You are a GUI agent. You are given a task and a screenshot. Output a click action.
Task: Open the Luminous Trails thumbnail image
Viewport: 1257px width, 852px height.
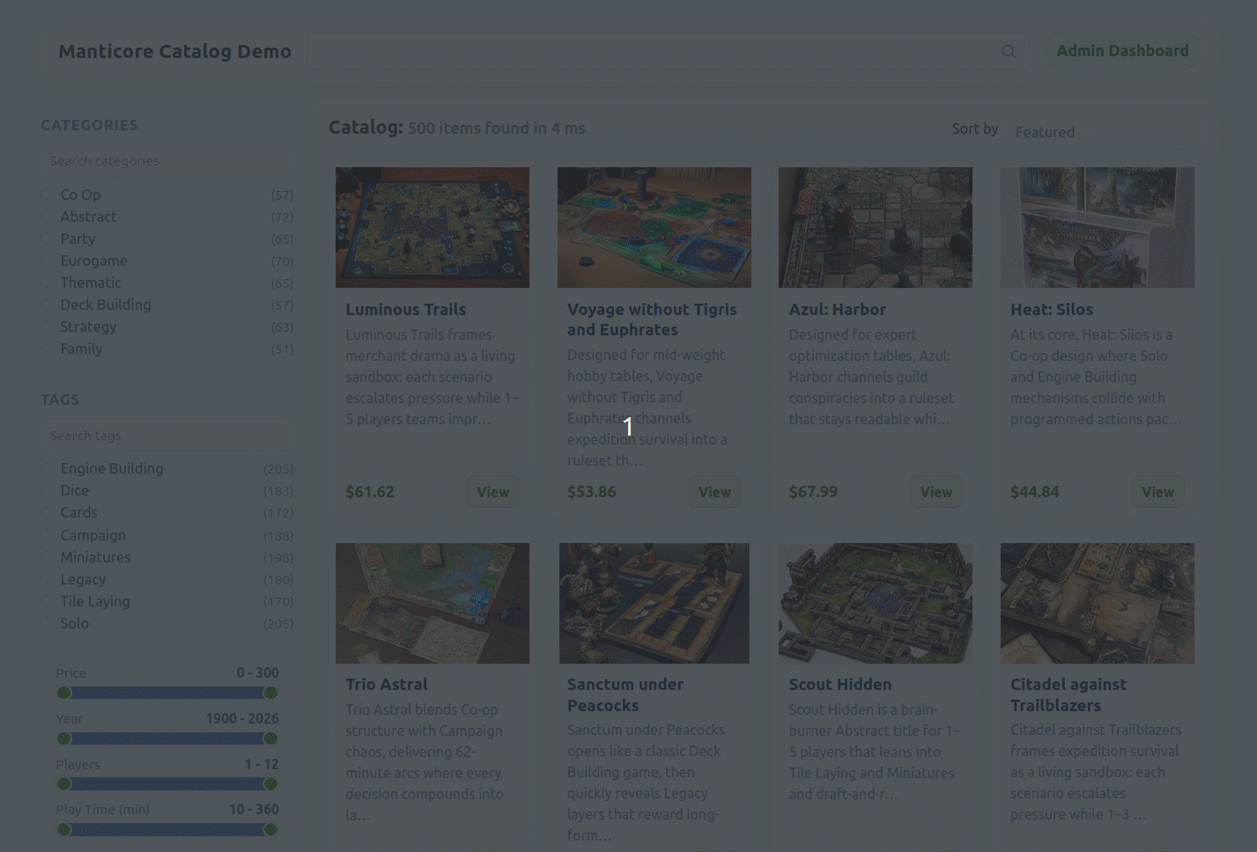click(x=433, y=227)
